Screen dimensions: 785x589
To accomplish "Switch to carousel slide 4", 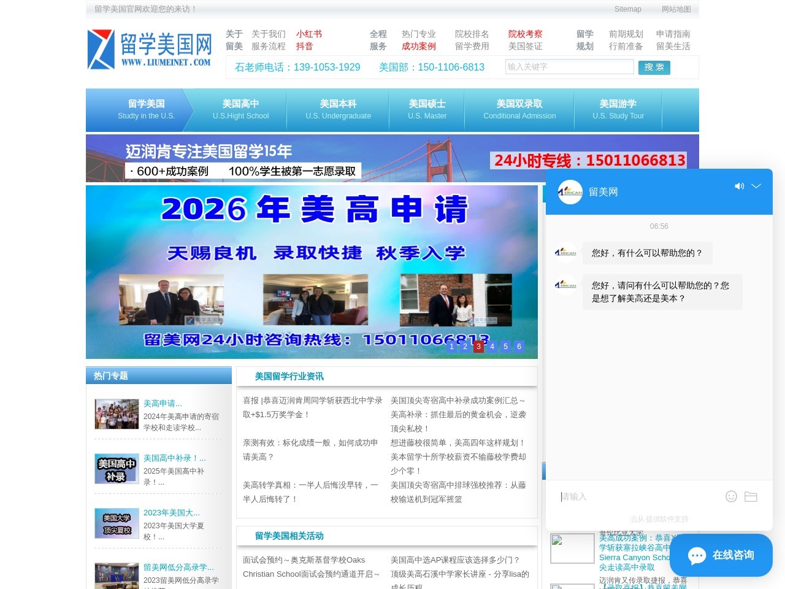I will pyautogui.click(x=492, y=346).
